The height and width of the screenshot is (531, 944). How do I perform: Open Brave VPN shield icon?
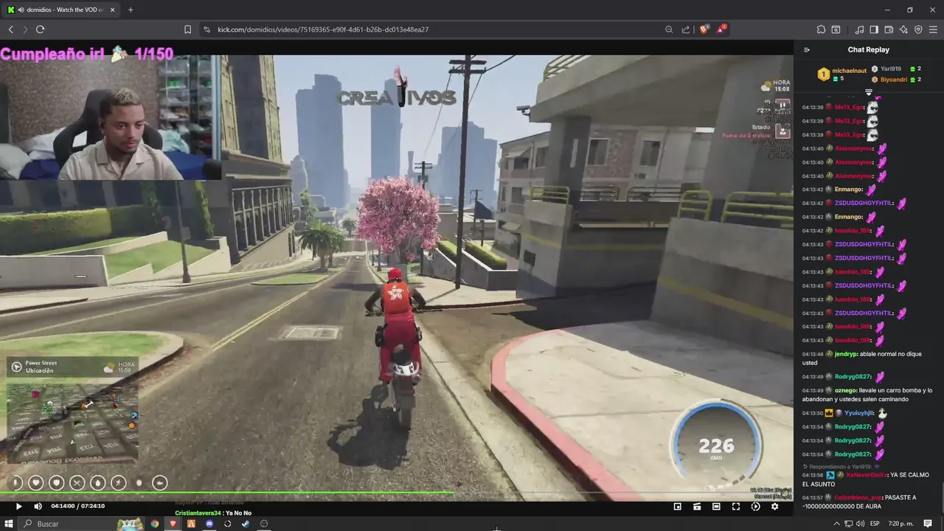(x=918, y=29)
